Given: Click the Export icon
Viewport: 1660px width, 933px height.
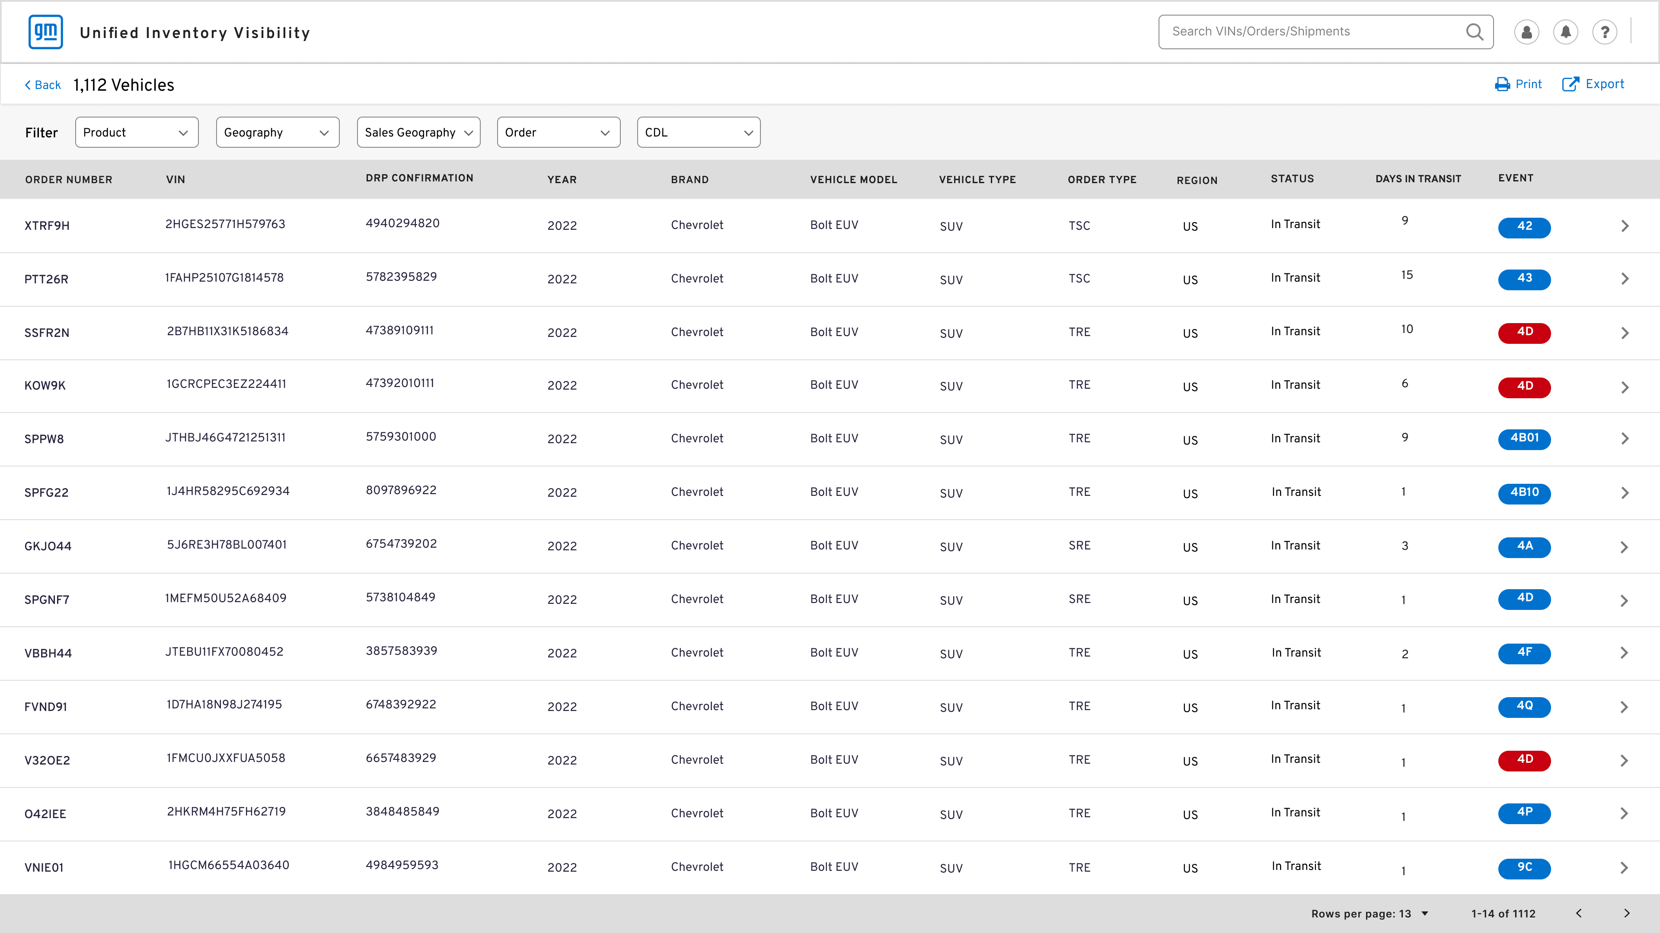Looking at the screenshot, I should pyautogui.click(x=1571, y=84).
